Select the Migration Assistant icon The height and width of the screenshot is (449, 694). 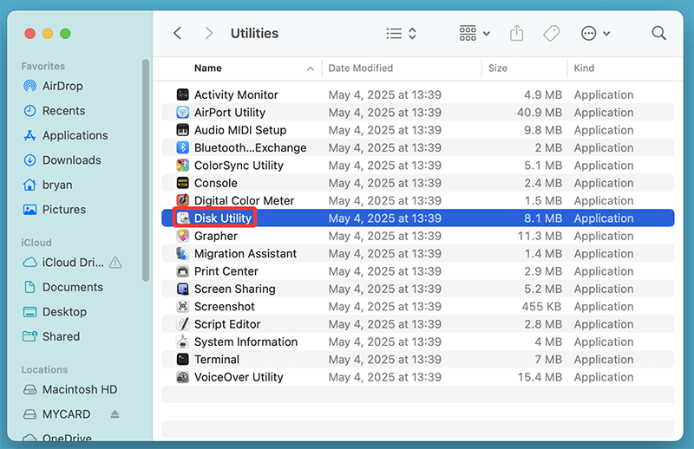point(183,253)
